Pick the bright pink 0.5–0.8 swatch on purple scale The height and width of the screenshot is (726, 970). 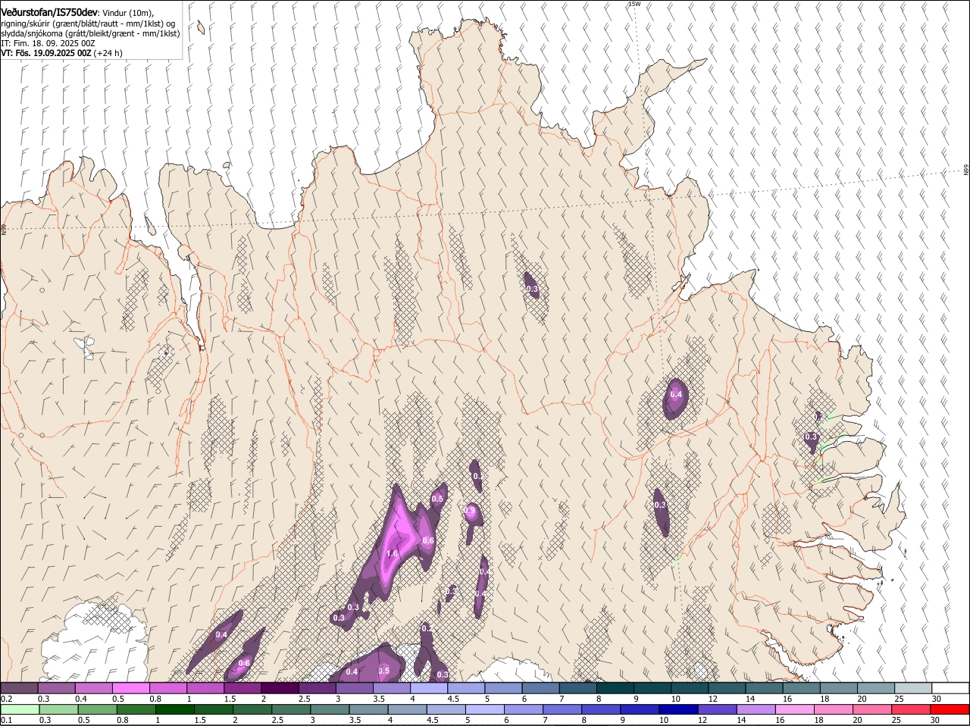(x=130, y=687)
